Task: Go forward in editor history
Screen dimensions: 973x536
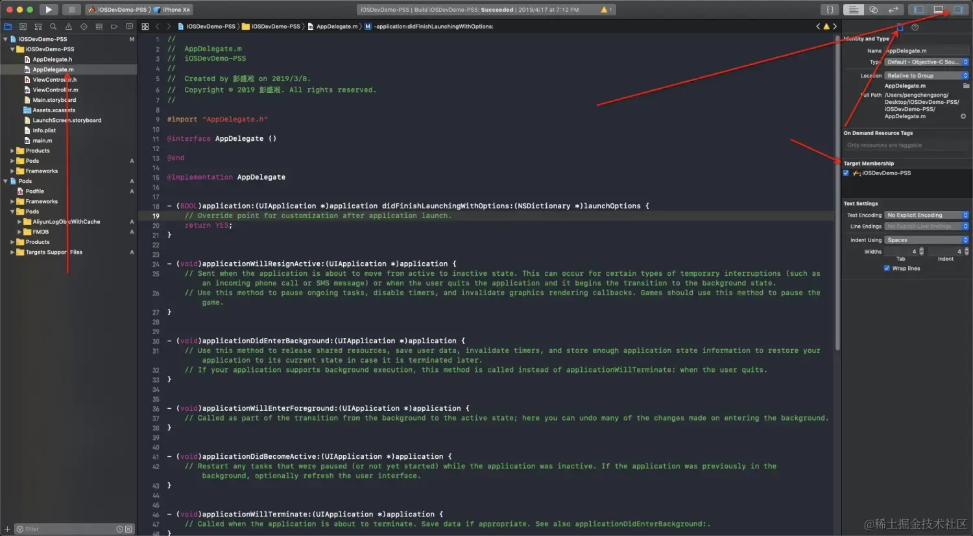Action: [x=169, y=27]
